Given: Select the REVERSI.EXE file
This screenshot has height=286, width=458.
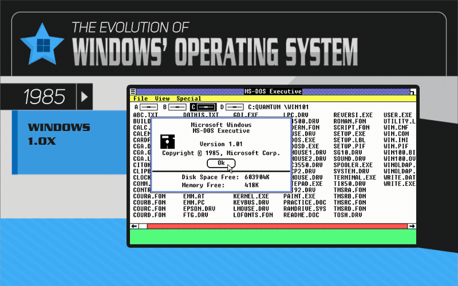Looking at the screenshot, I should point(353,115).
